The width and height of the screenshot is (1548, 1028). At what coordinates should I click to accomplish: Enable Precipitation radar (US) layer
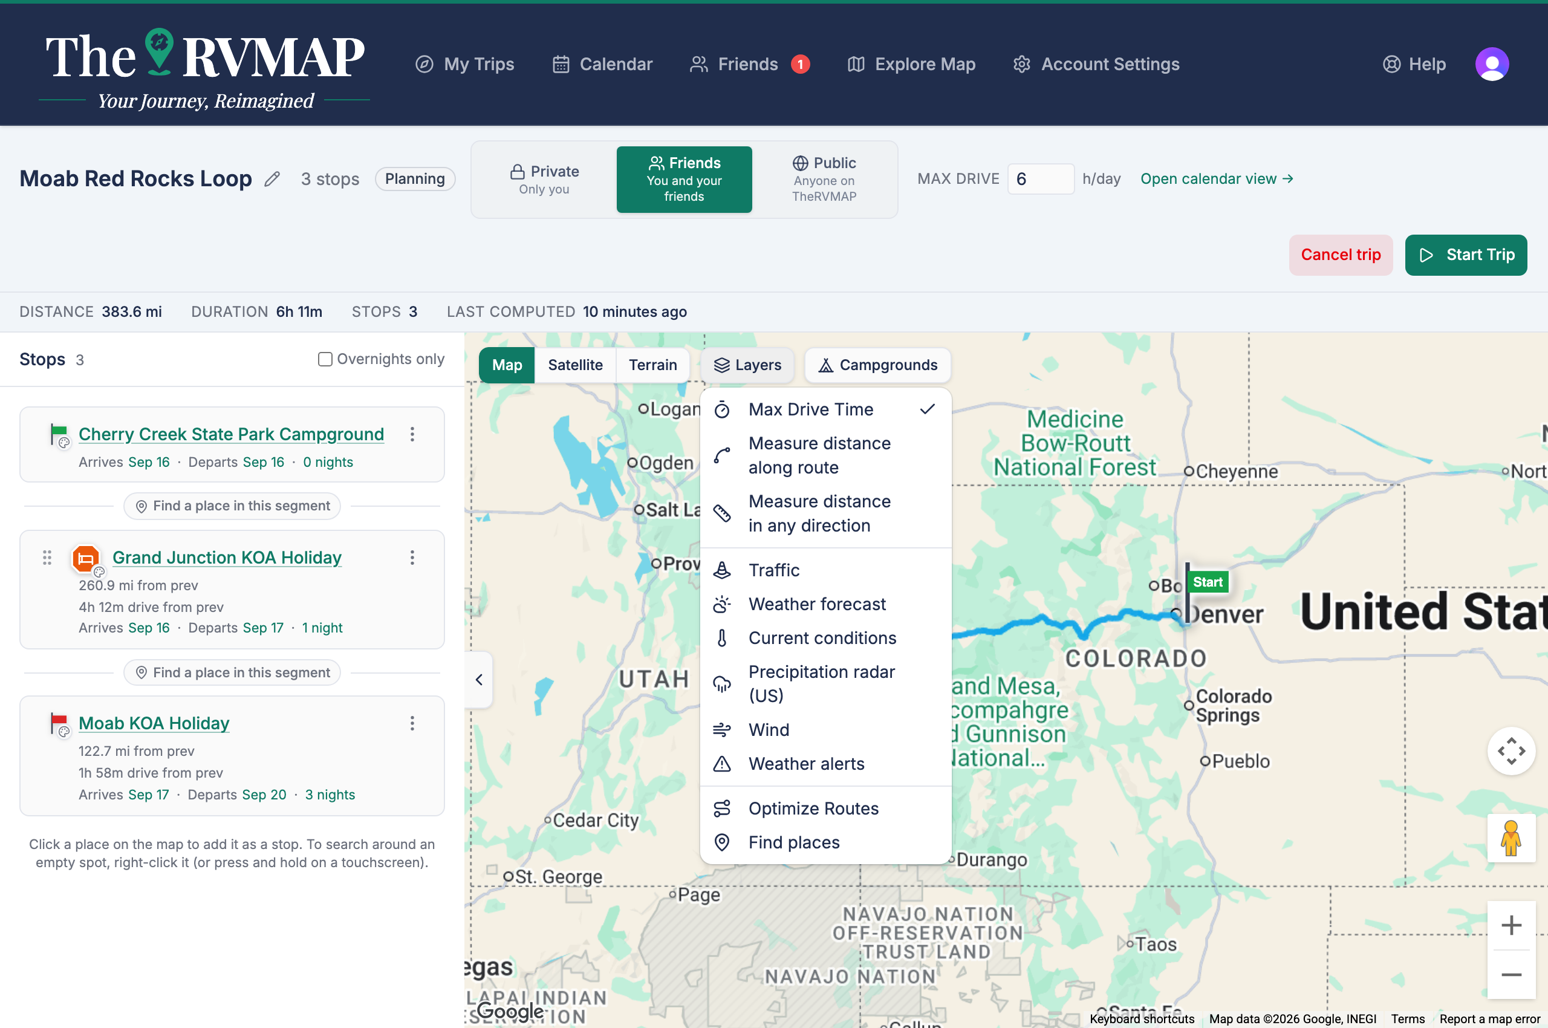point(825,684)
